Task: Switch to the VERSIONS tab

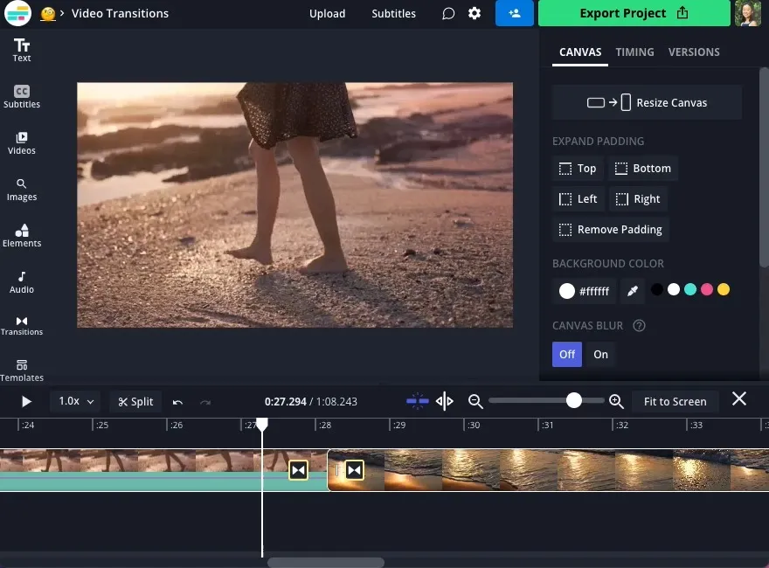Action: (x=694, y=52)
